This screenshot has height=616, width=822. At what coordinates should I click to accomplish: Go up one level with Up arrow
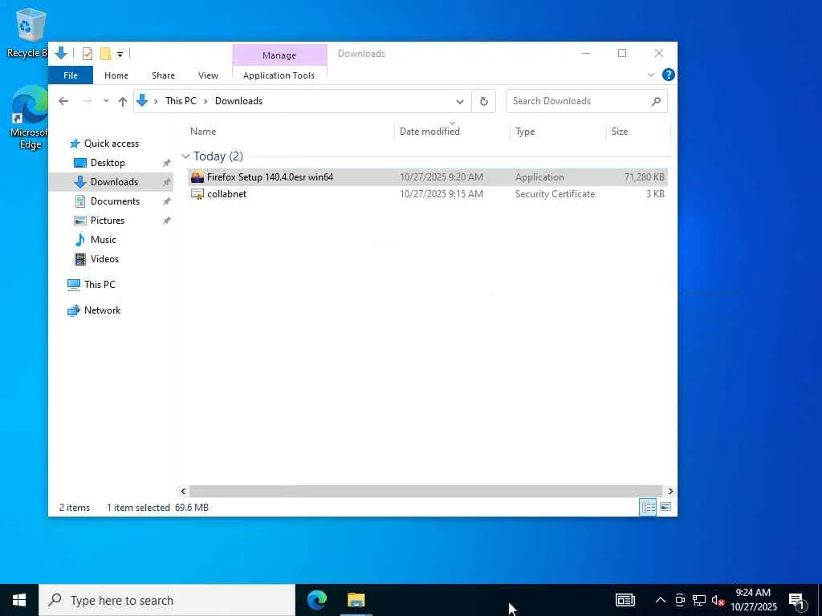(x=123, y=101)
